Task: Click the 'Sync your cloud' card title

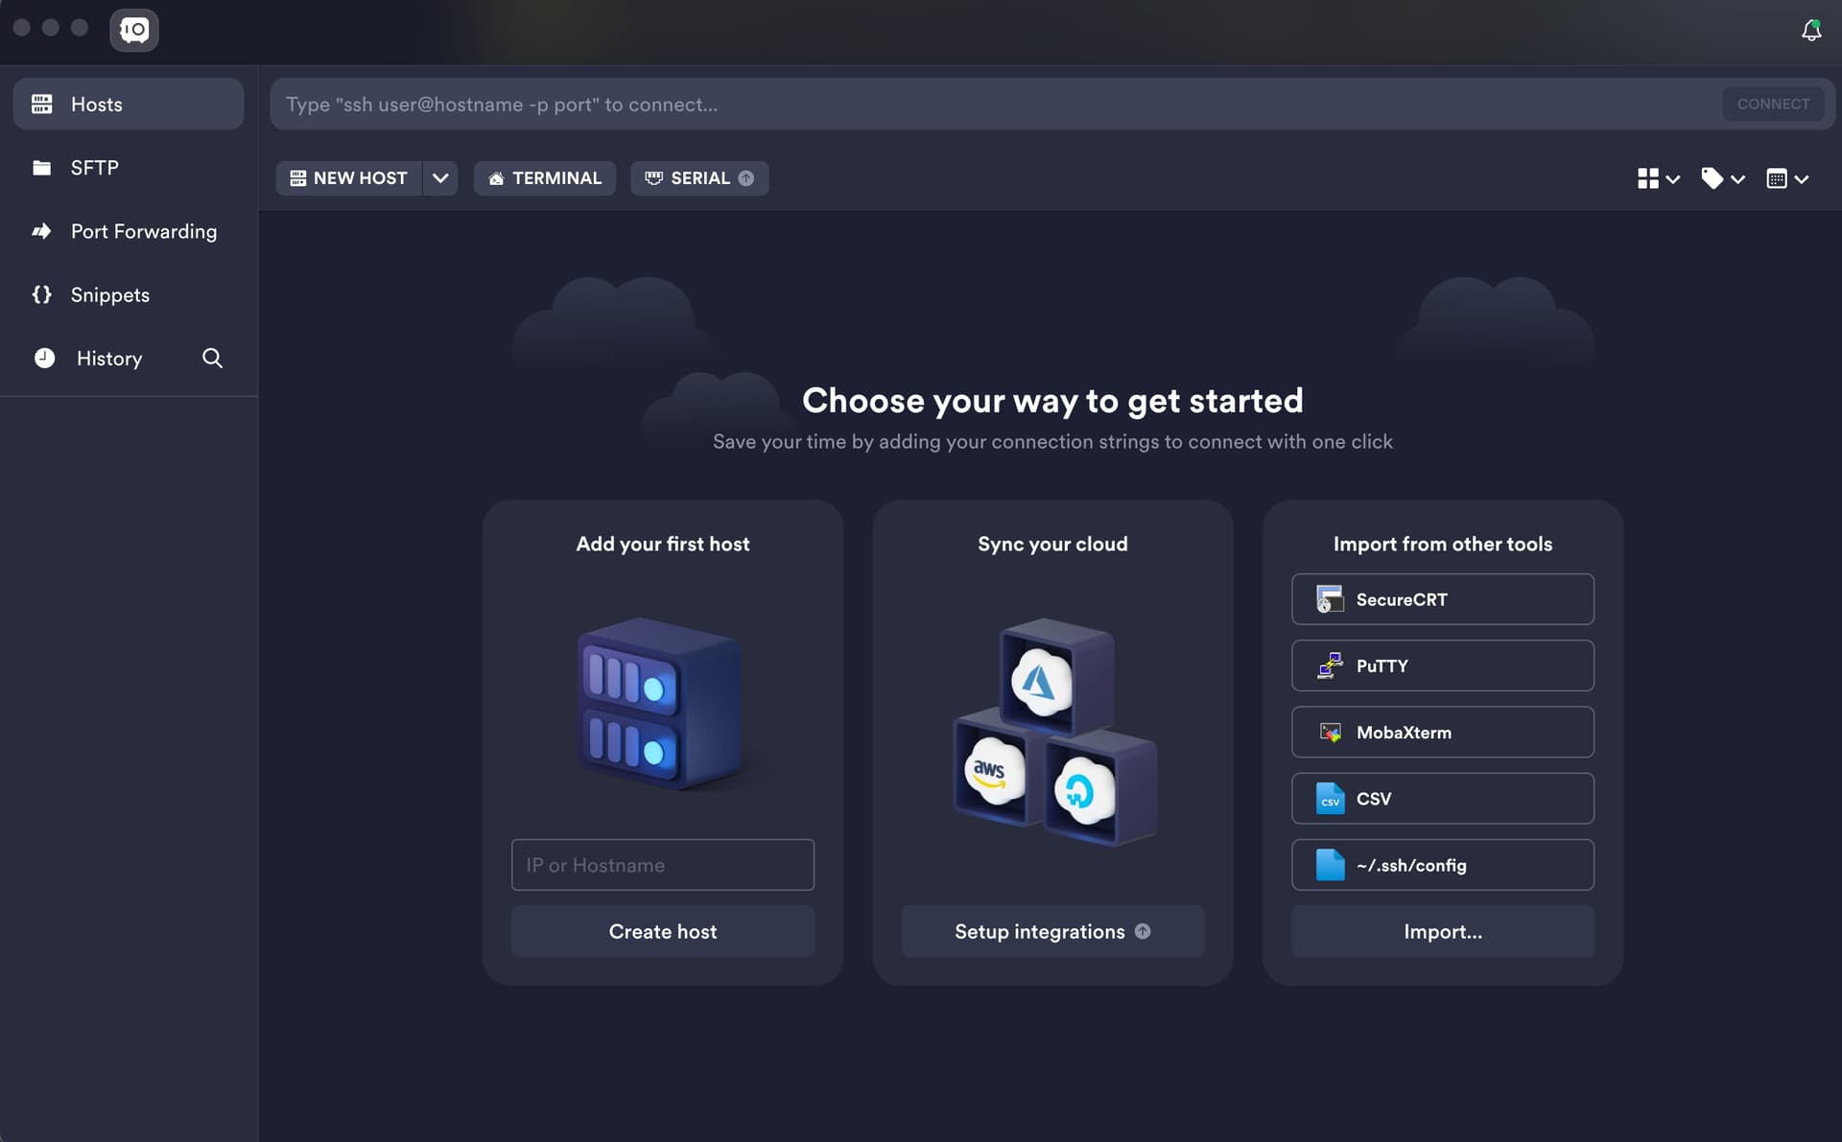Action: coord(1052,544)
